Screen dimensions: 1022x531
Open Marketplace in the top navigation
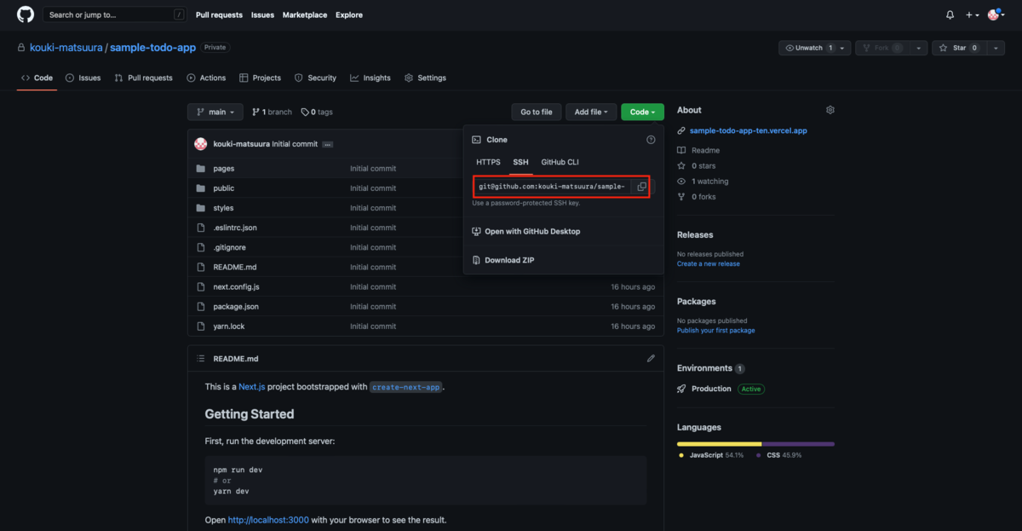[305, 14]
